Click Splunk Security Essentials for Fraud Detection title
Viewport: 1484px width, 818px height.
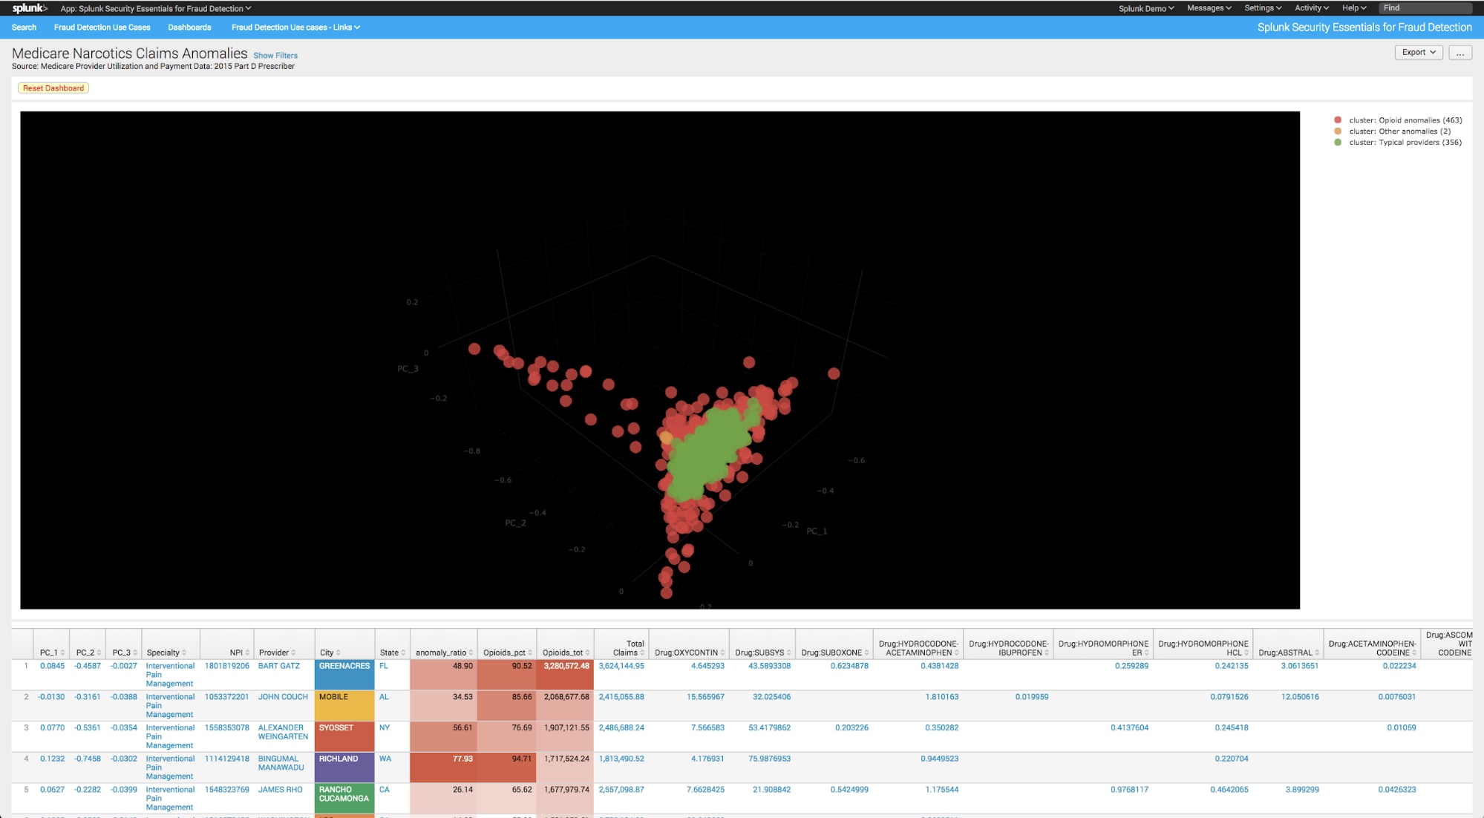pyautogui.click(x=1364, y=27)
